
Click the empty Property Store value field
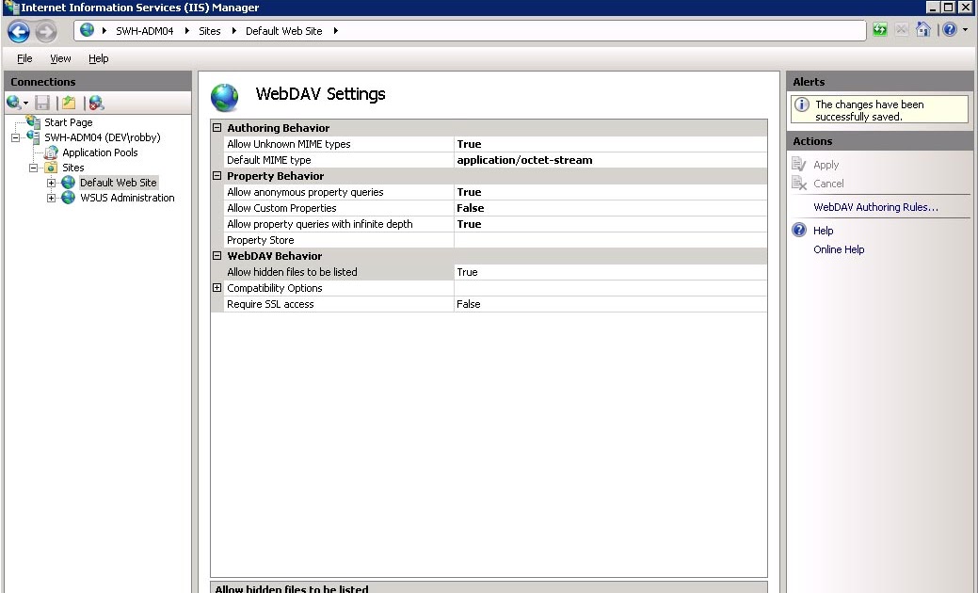(x=611, y=240)
